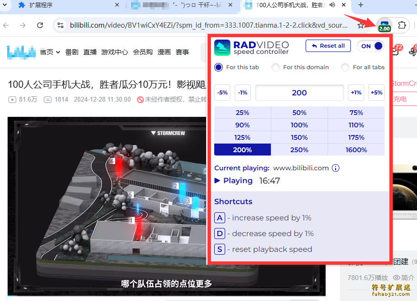
Task: Open the 漫画 navigation item
Action: point(164,52)
